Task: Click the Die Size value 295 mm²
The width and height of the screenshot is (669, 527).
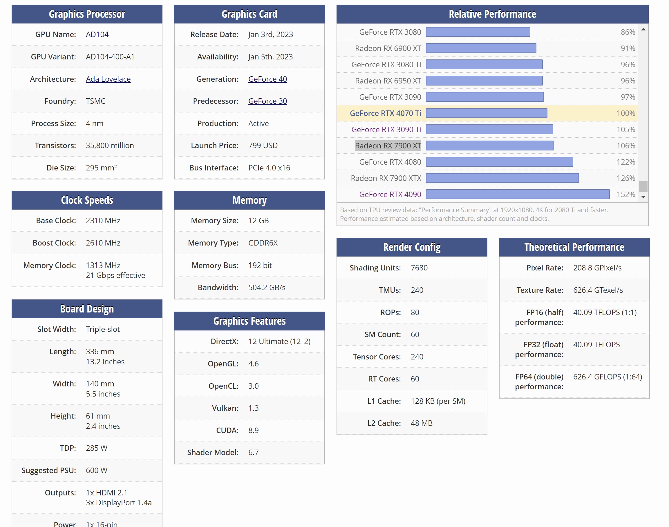Action: (x=101, y=168)
